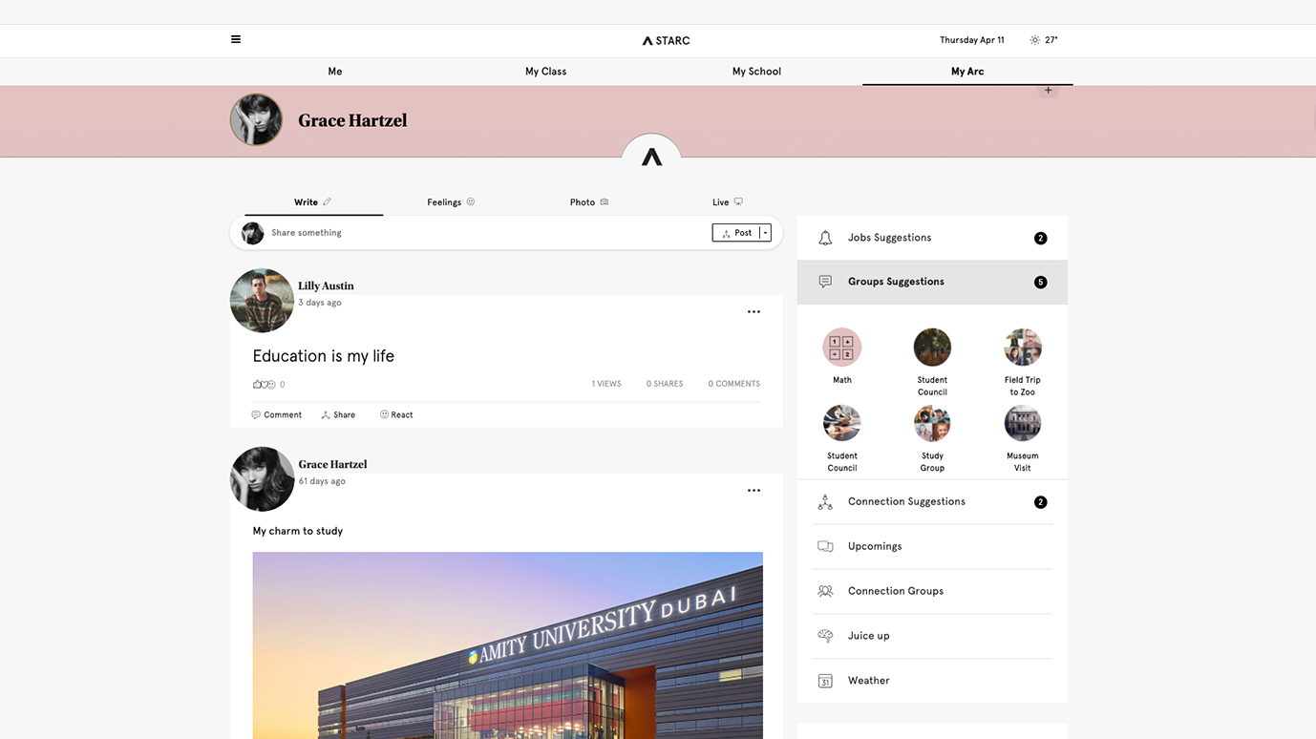
Task: Switch to the My Class tab
Action: tap(546, 72)
